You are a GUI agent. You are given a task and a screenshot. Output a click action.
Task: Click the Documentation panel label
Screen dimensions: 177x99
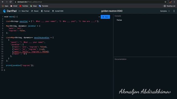tap(121, 59)
